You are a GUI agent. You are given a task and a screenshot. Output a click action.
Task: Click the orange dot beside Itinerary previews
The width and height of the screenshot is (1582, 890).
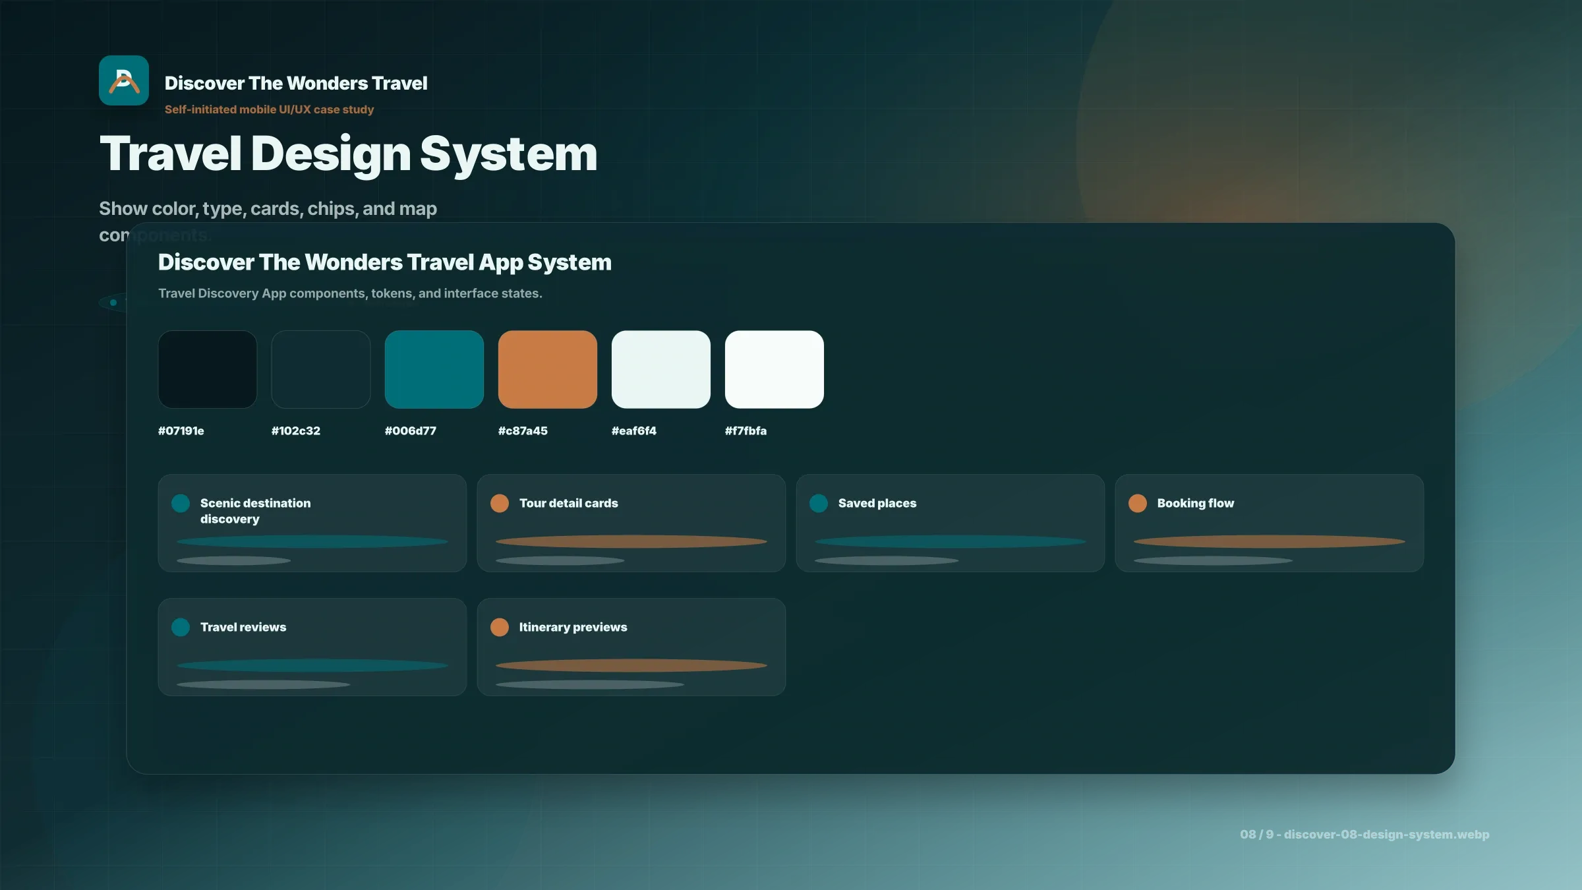pos(500,628)
